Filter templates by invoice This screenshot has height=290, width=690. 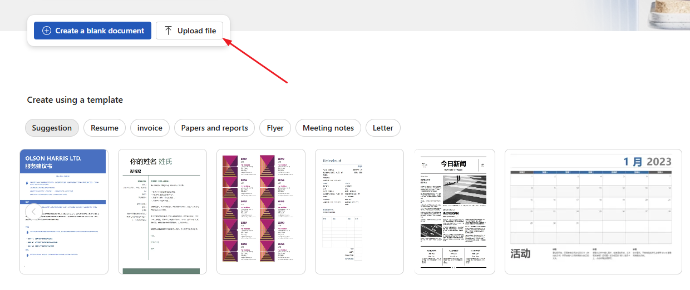pyautogui.click(x=150, y=128)
